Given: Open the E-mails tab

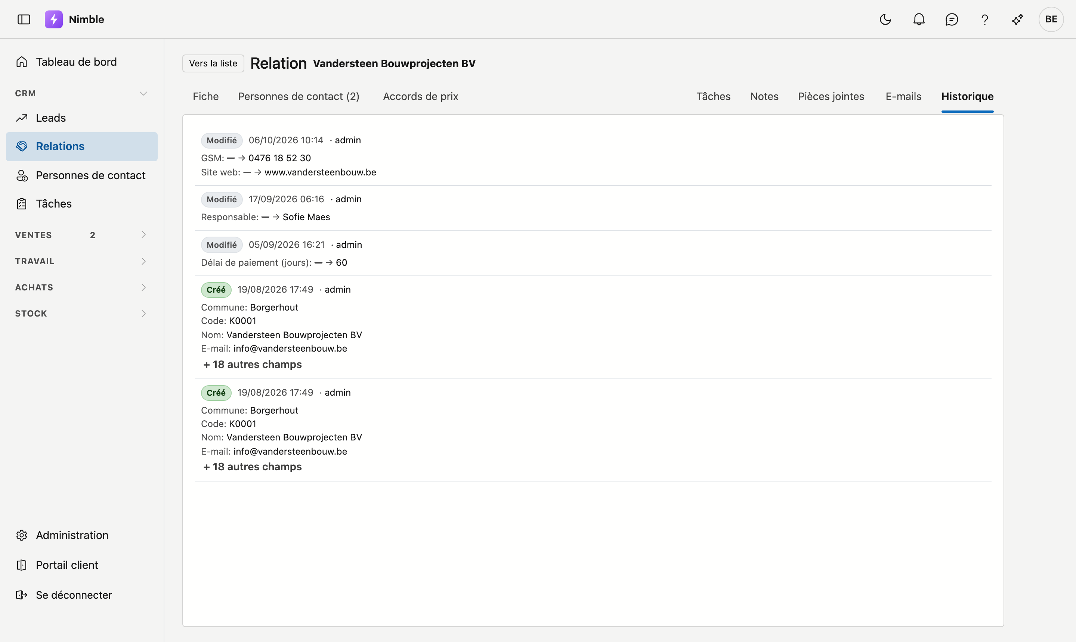Looking at the screenshot, I should [x=903, y=96].
